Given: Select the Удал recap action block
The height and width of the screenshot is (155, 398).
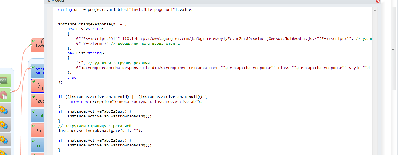Looking at the screenshot, I should (37, 86).
